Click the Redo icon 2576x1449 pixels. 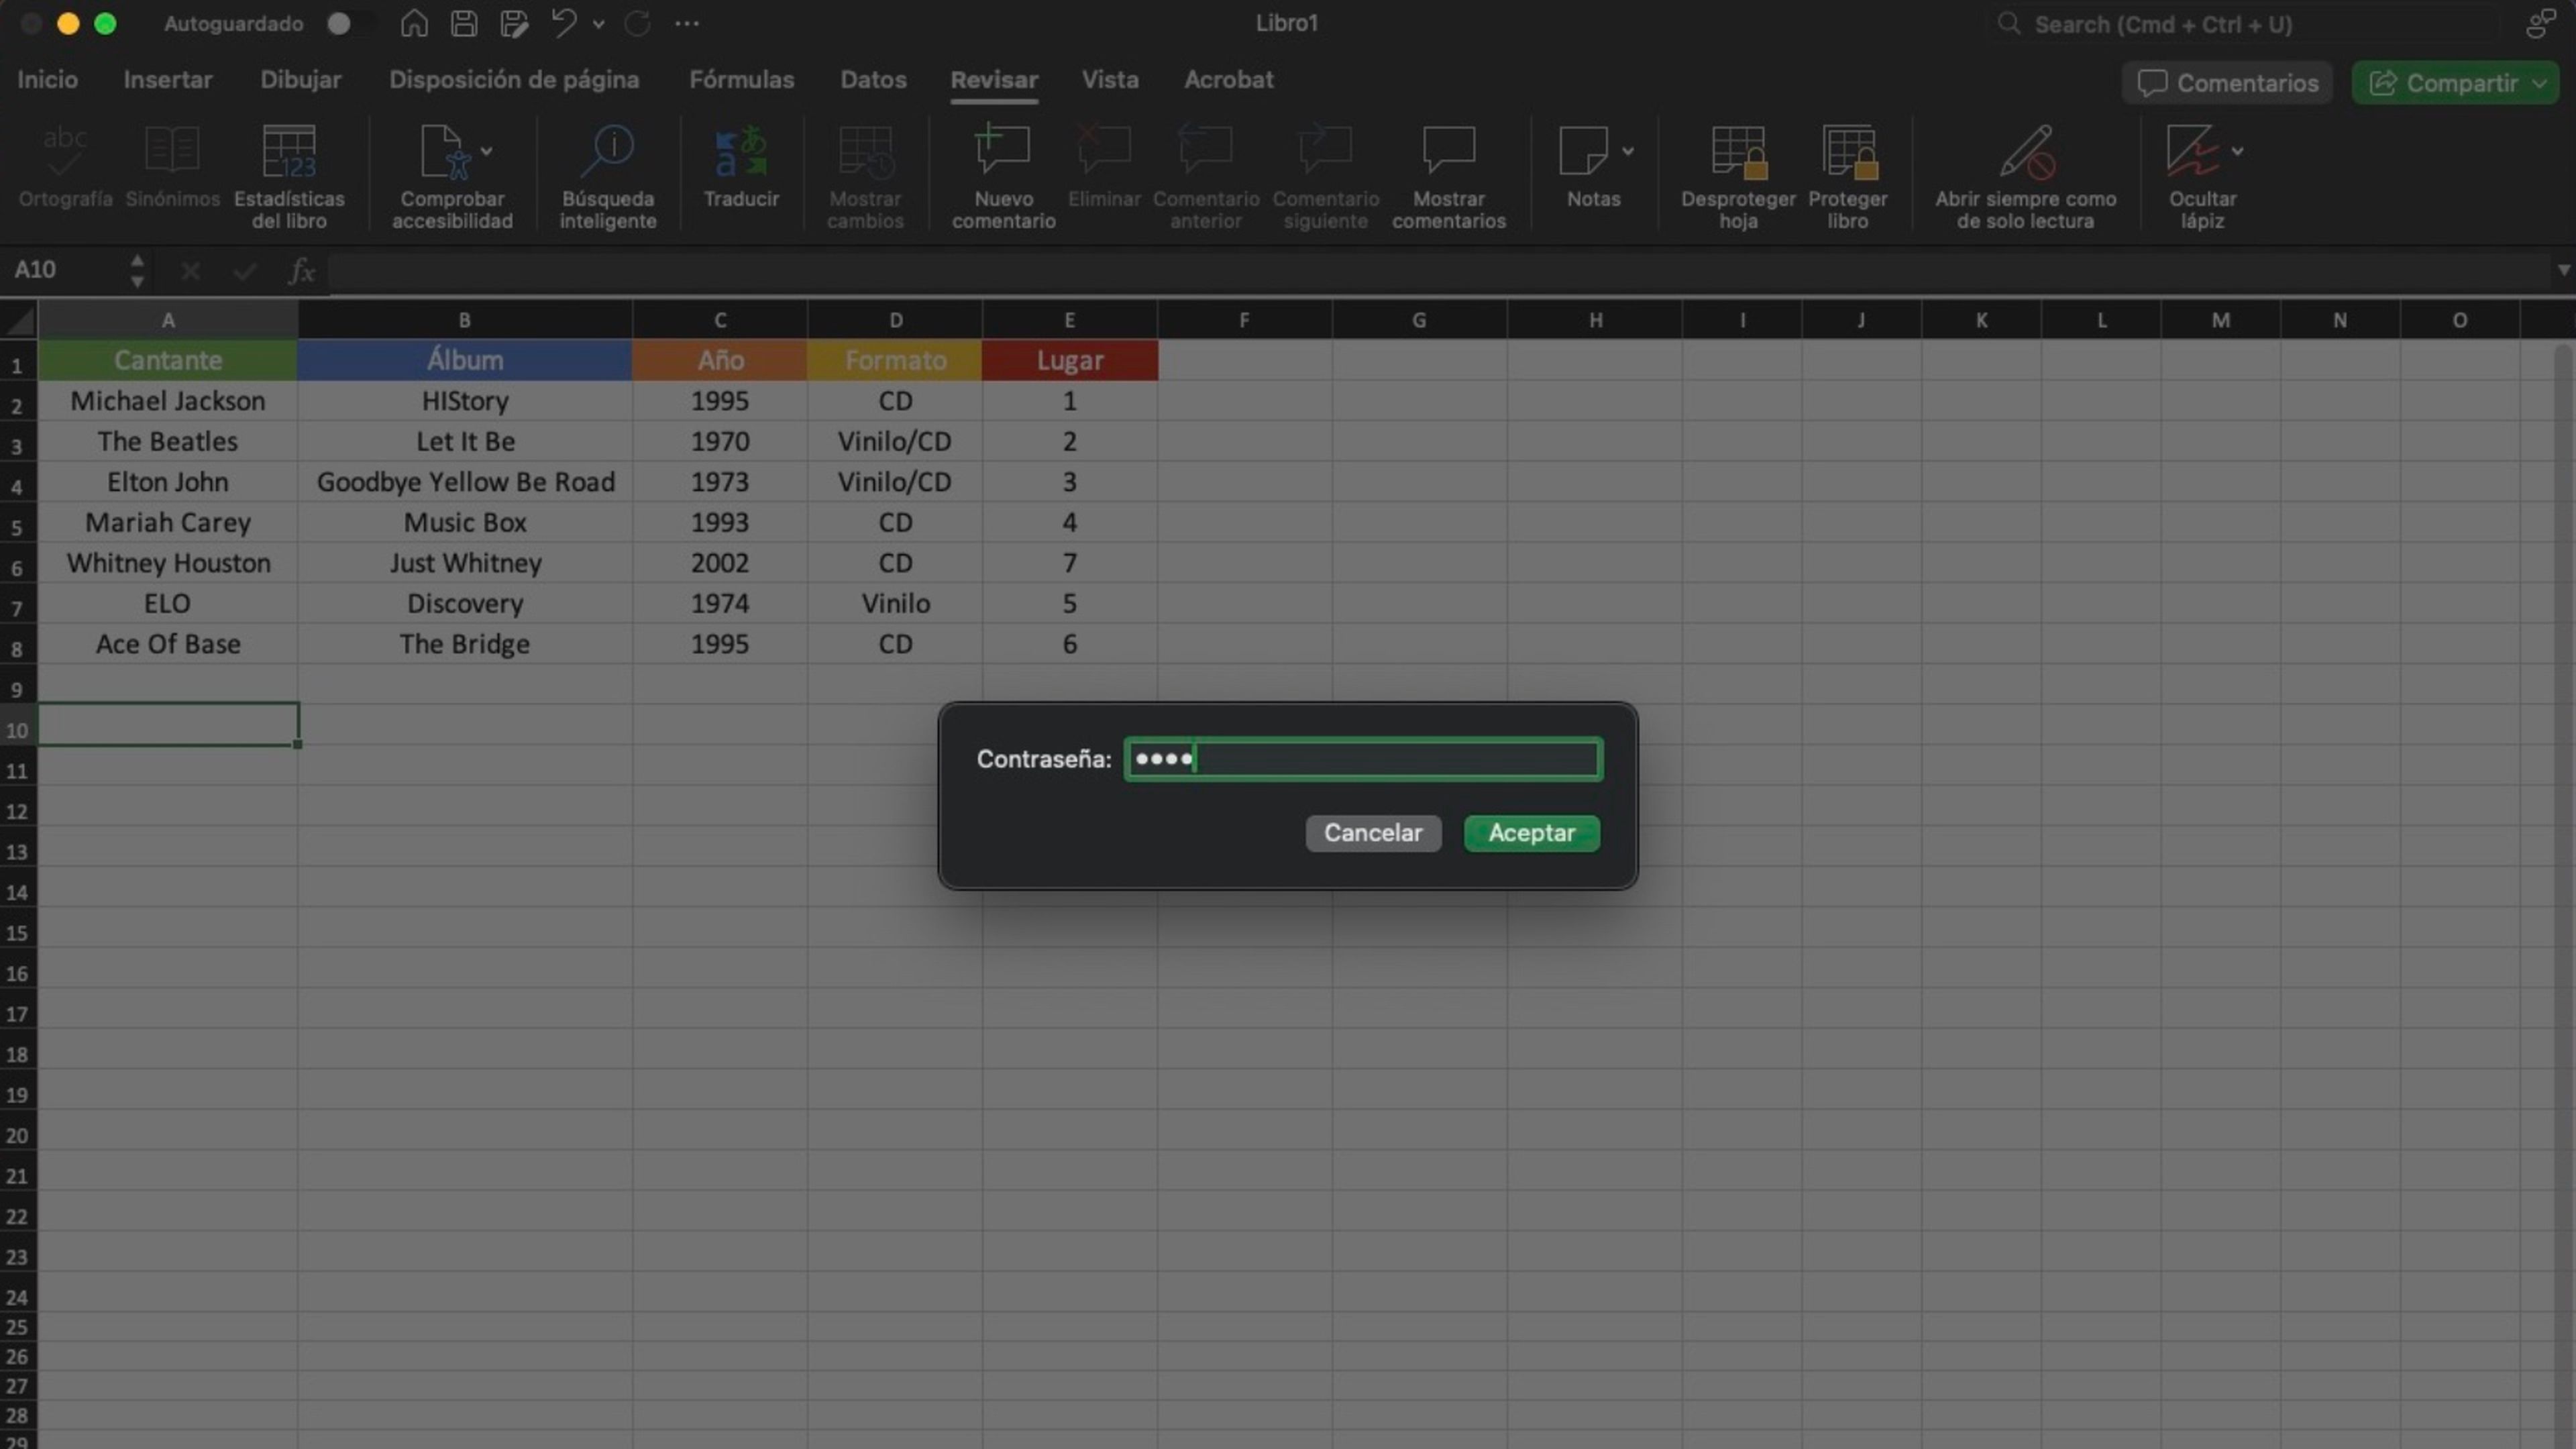(638, 23)
